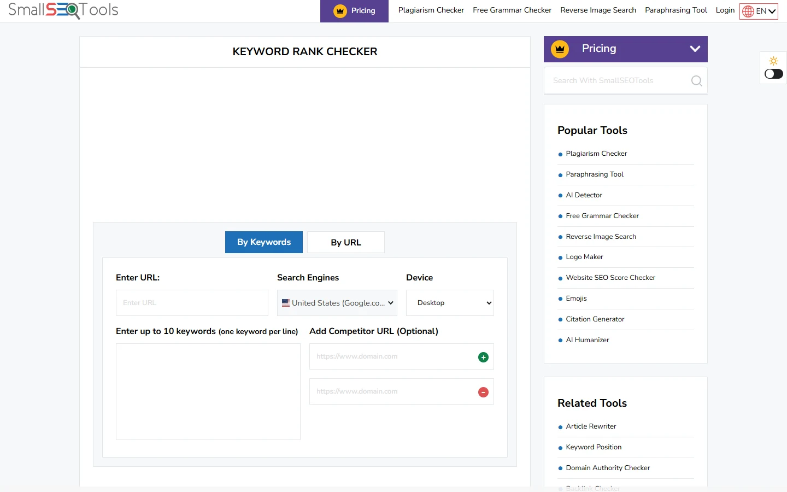This screenshot has height=492, width=787.
Task: Click the Add Competitor URL (Optional) label
Action: pyautogui.click(x=374, y=331)
